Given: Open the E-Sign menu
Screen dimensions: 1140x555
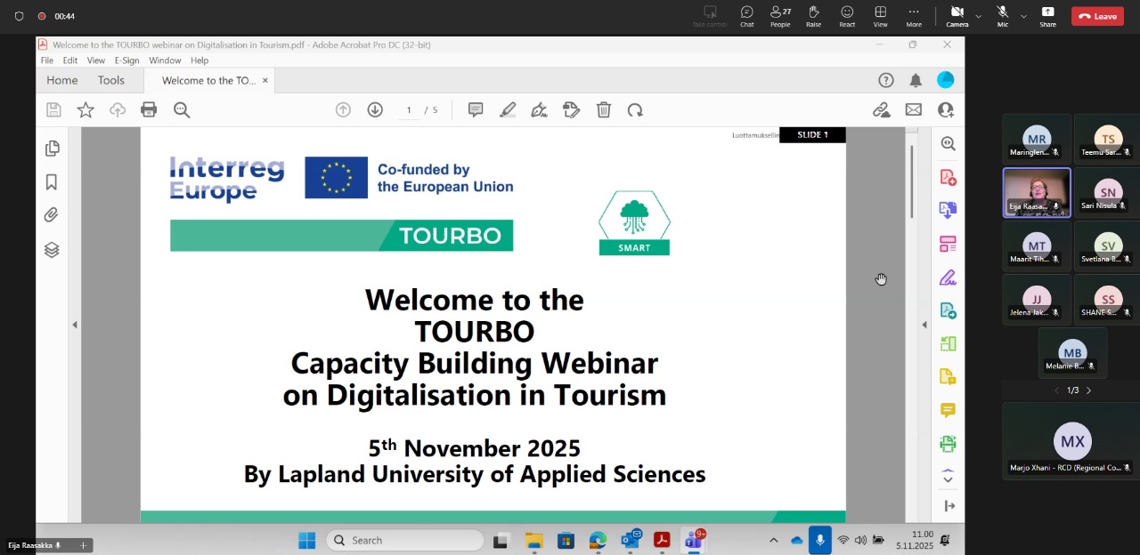Looking at the screenshot, I should (x=126, y=60).
